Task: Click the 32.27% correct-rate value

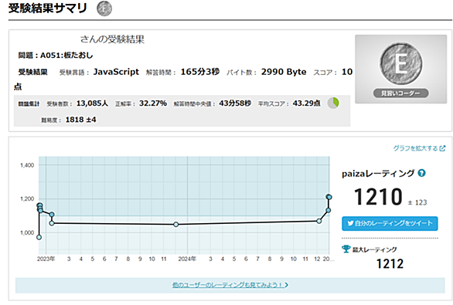Action: tap(153, 103)
